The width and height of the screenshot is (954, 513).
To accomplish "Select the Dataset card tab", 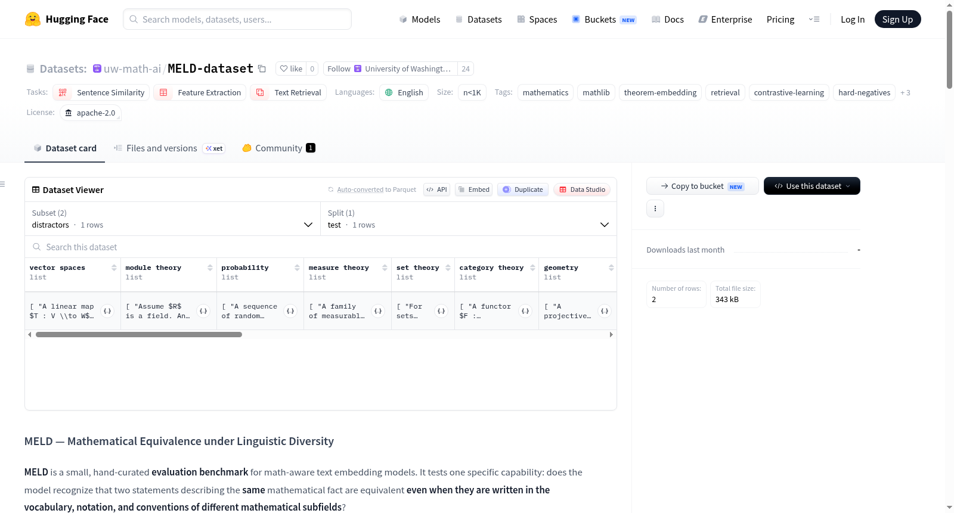I will pyautogui.click(x=64, y=148).
